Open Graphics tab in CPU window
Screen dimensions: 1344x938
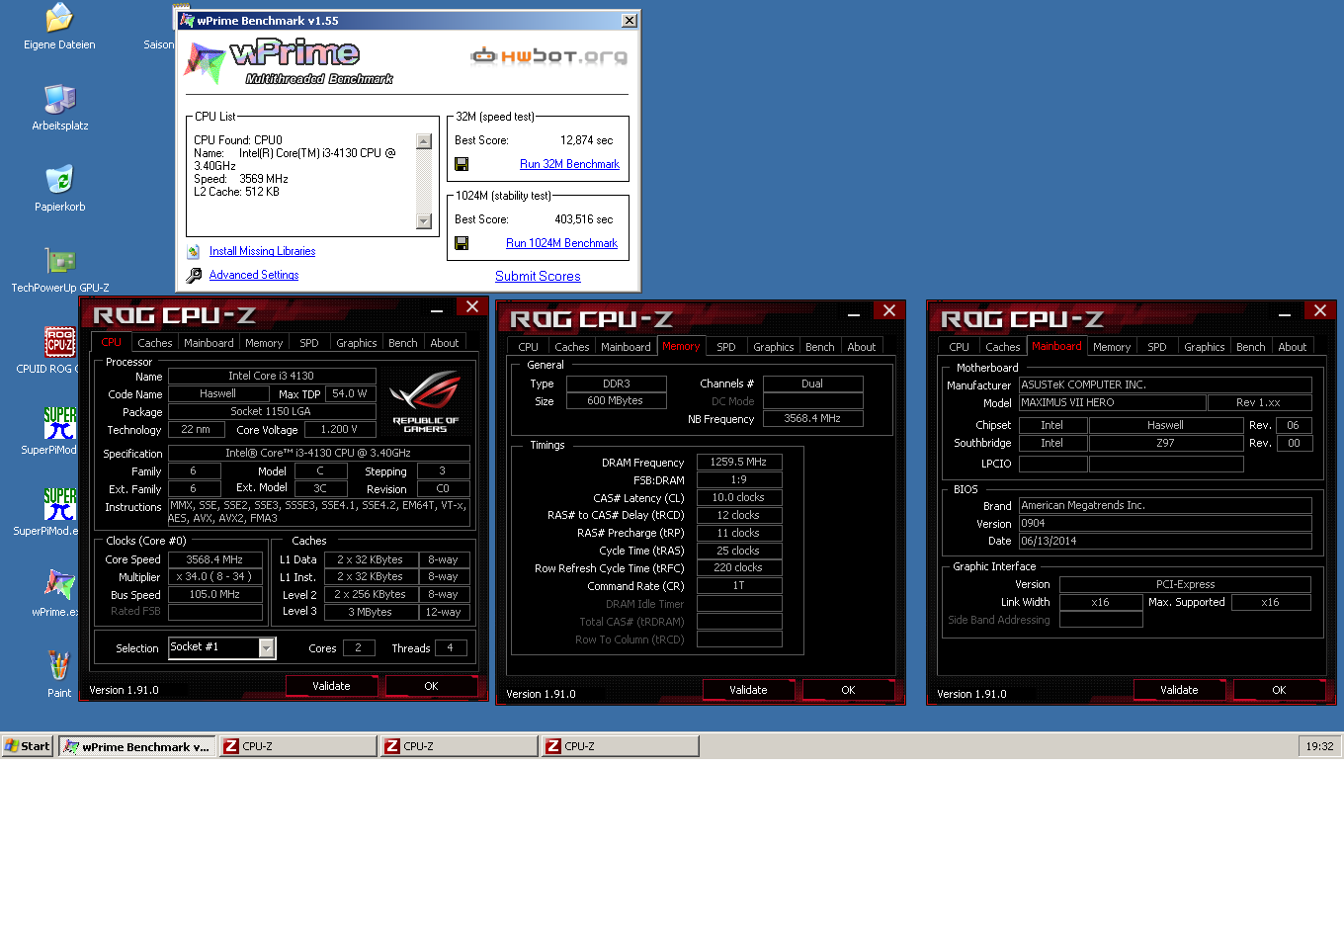tap(357, 343)
